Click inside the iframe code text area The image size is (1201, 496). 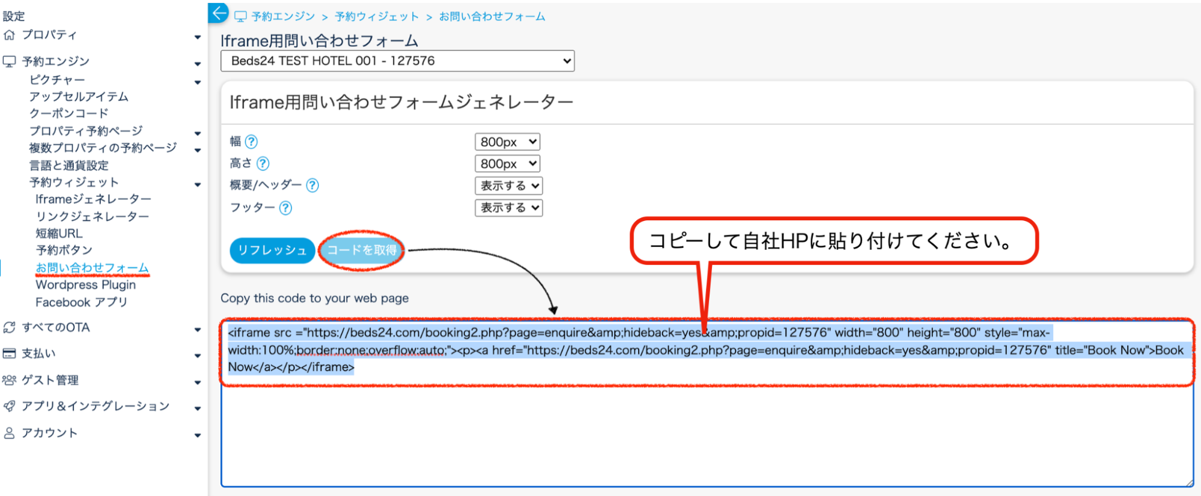707,432
